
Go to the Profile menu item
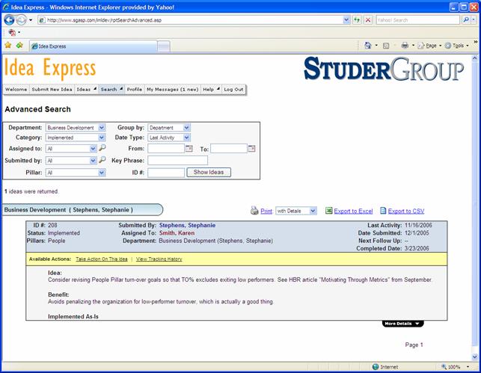click(135, 90)
